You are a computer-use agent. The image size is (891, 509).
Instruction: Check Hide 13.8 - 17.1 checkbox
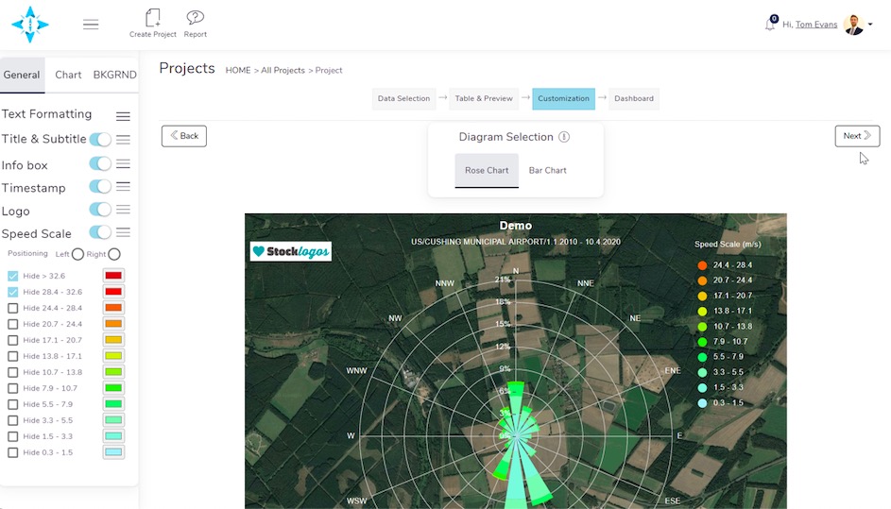12,356
